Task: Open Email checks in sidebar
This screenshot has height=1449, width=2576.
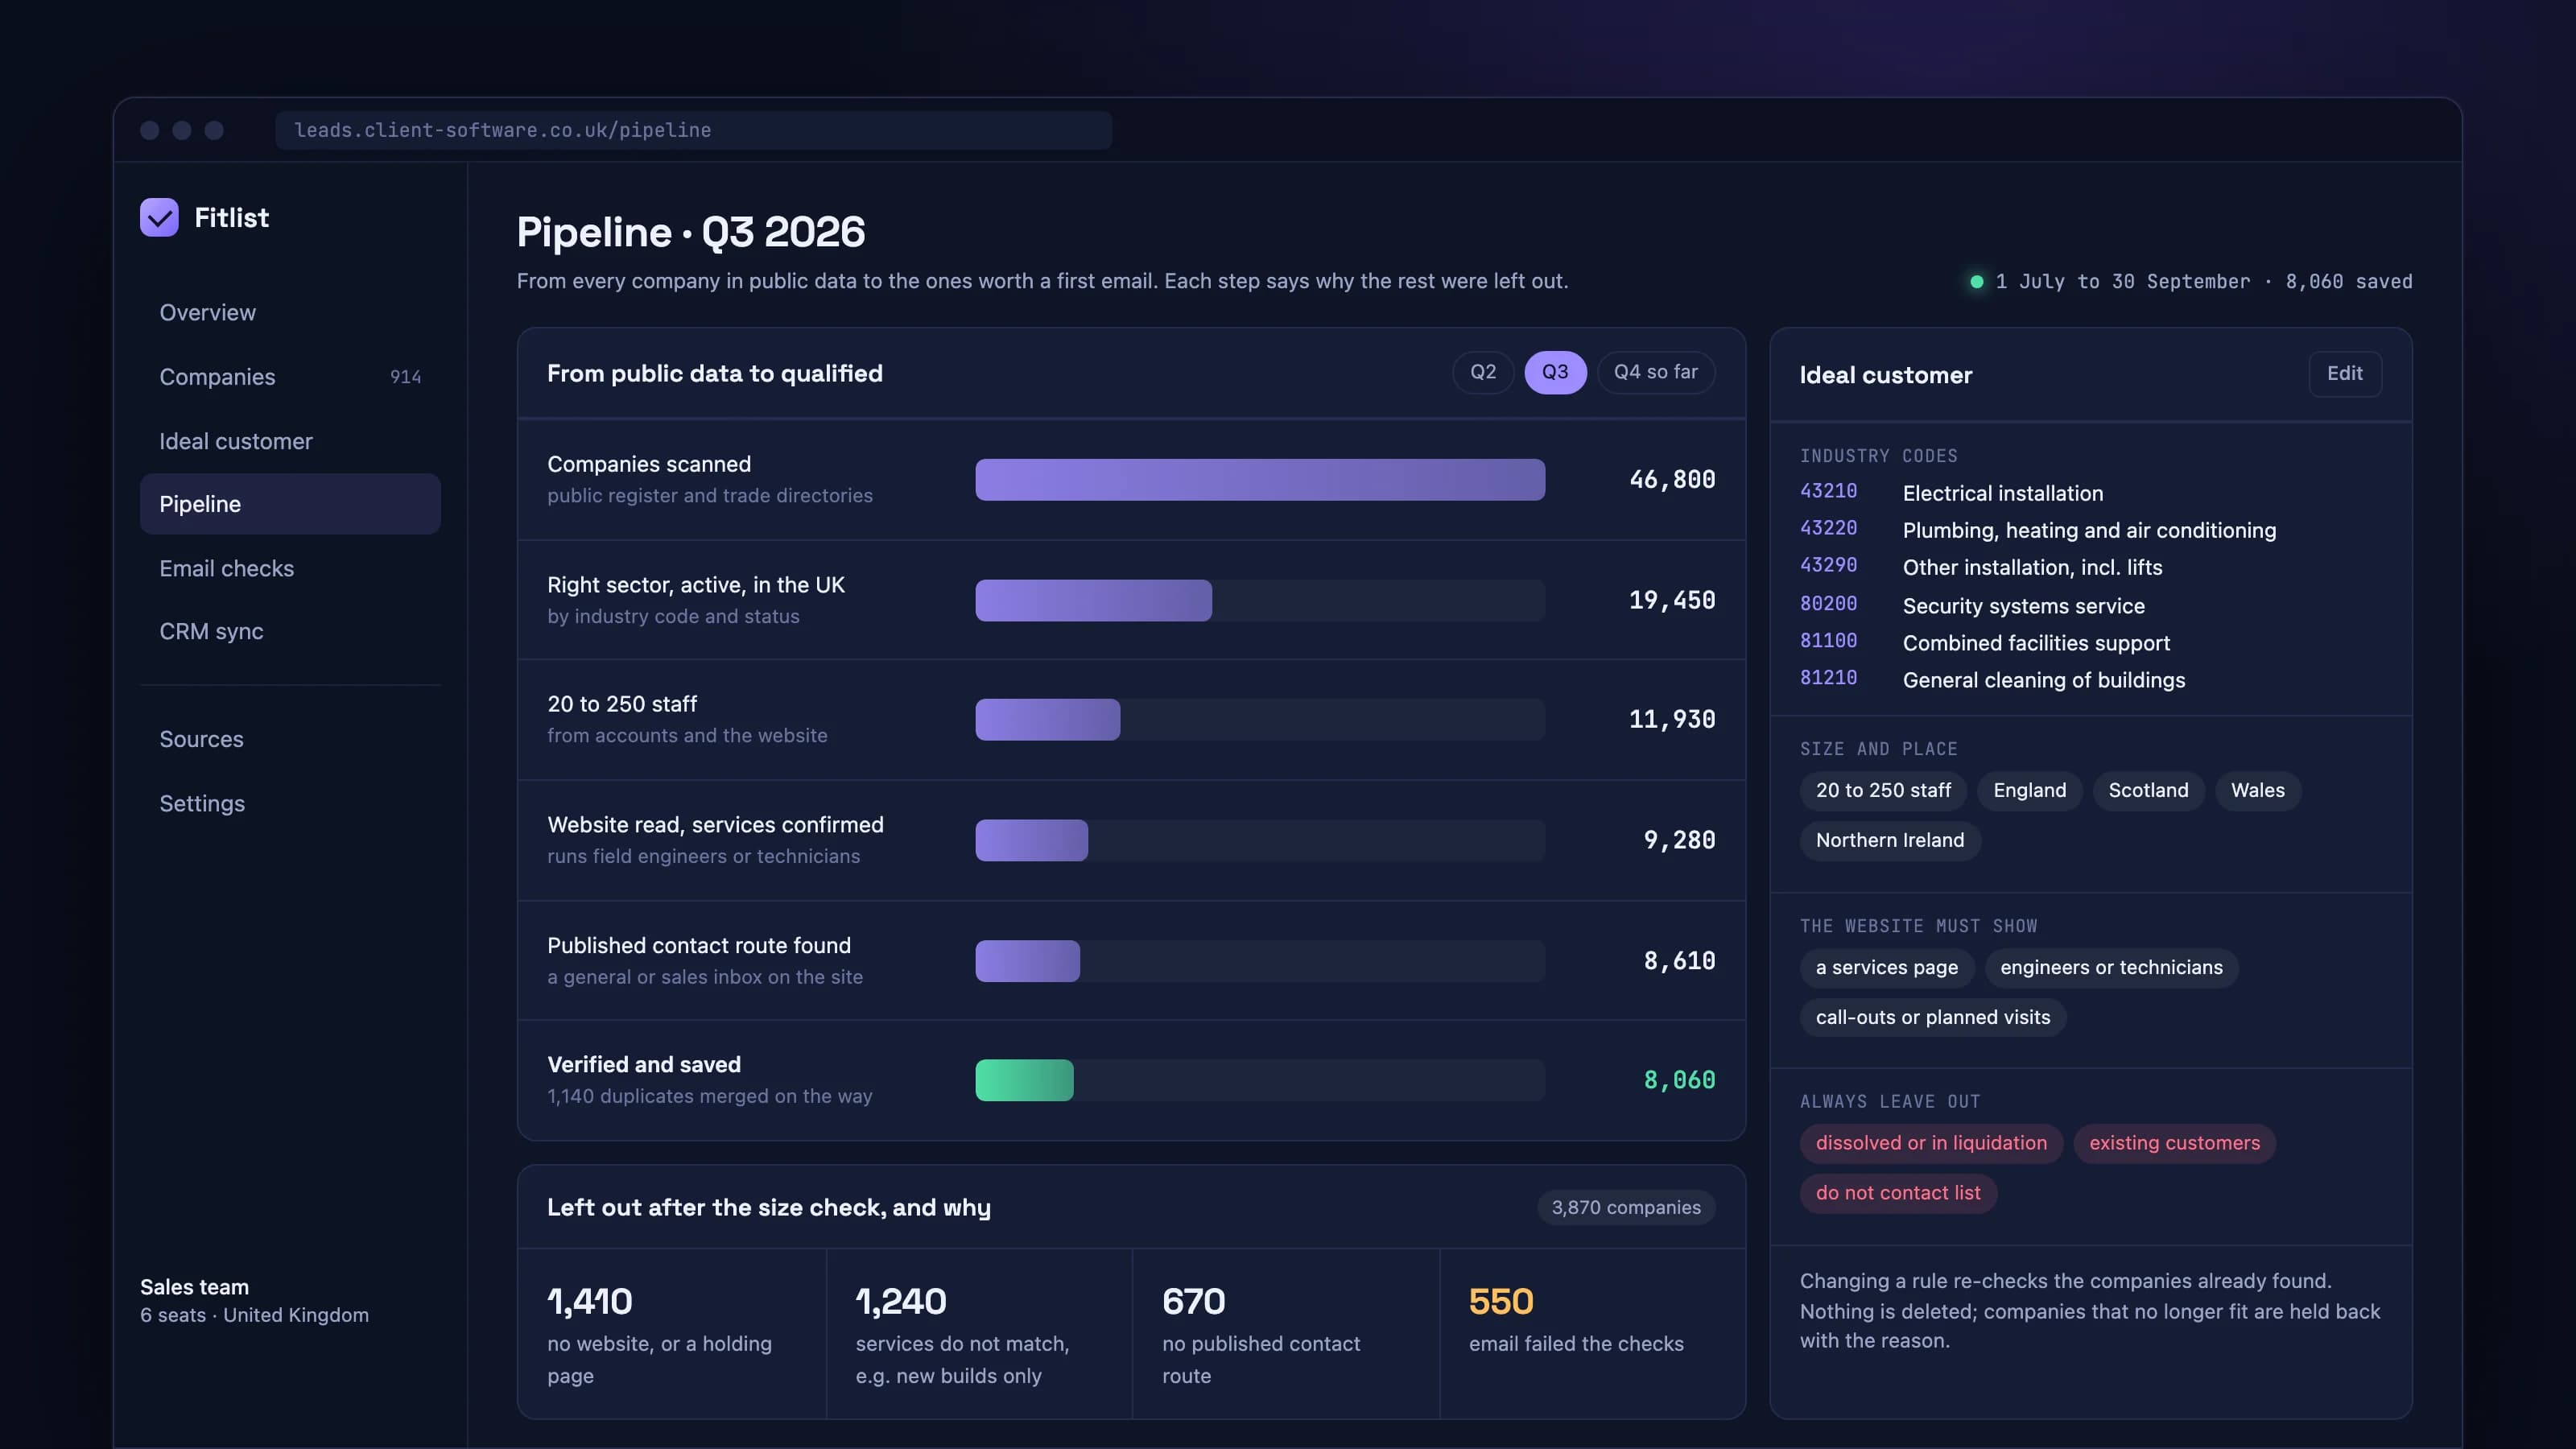Action: coord(290,568)
